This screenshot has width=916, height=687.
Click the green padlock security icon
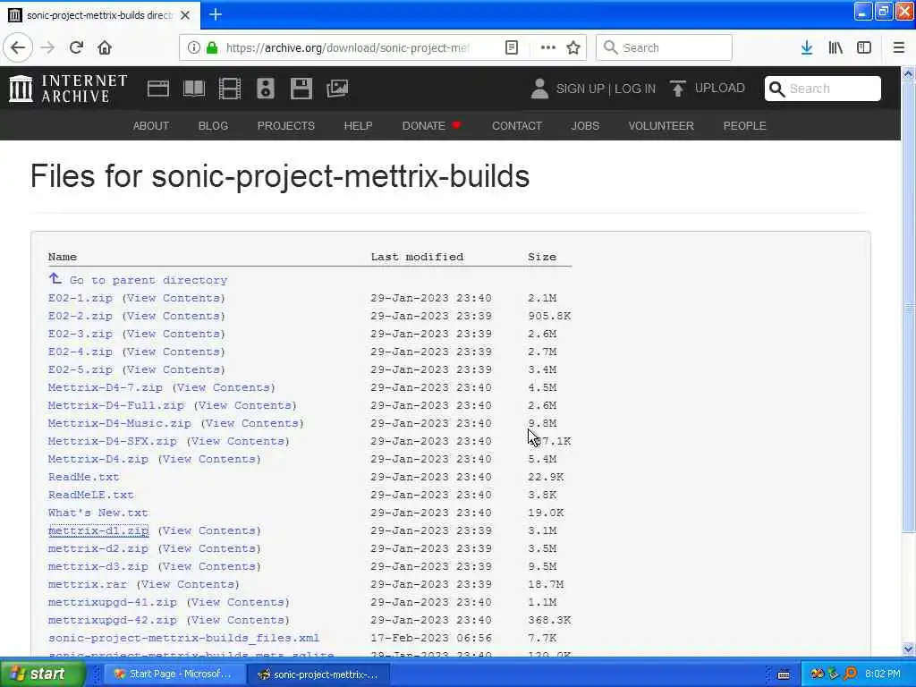[212, 47]
